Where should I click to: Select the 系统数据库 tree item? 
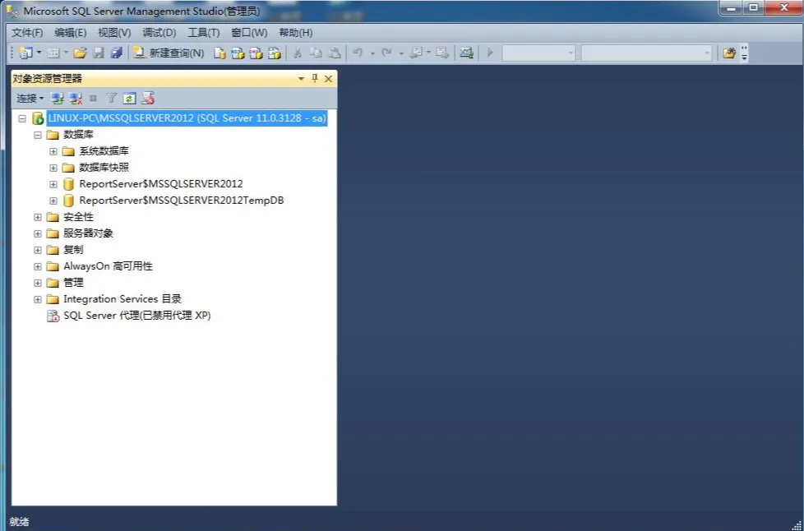point(104,151)
